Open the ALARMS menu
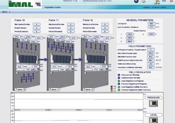175x123 pixels. coord(155,7)
